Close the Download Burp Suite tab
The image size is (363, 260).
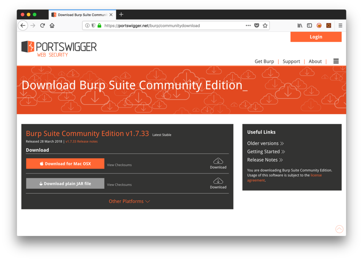coord(111,15)
